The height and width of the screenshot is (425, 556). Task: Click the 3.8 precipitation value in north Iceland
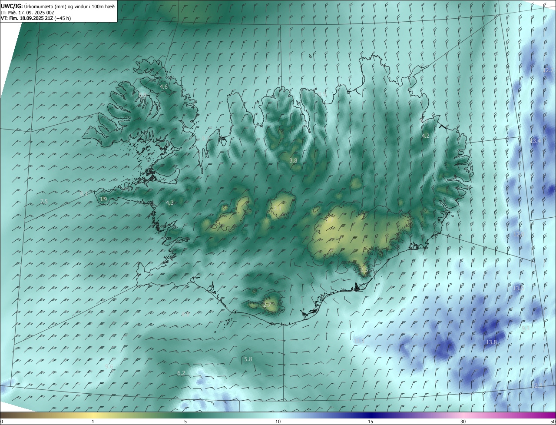293,160
